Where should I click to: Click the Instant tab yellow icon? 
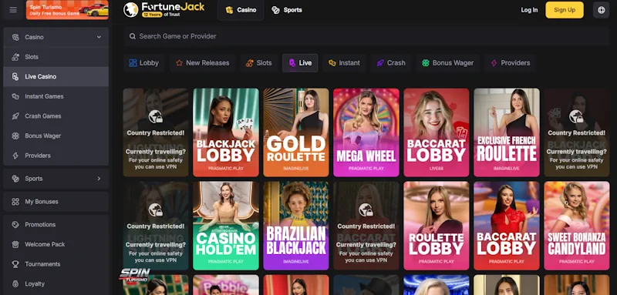point(332,63)
